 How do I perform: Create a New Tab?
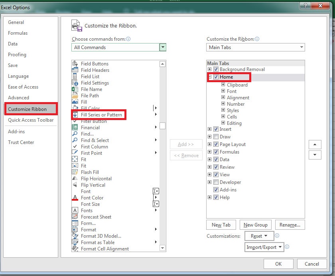(221, 225)
